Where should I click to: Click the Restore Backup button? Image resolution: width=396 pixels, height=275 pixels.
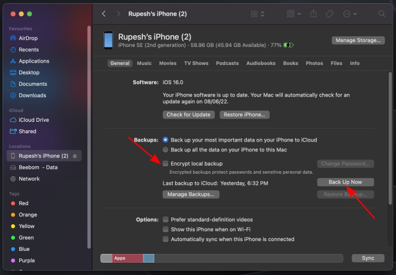point(345,194)
